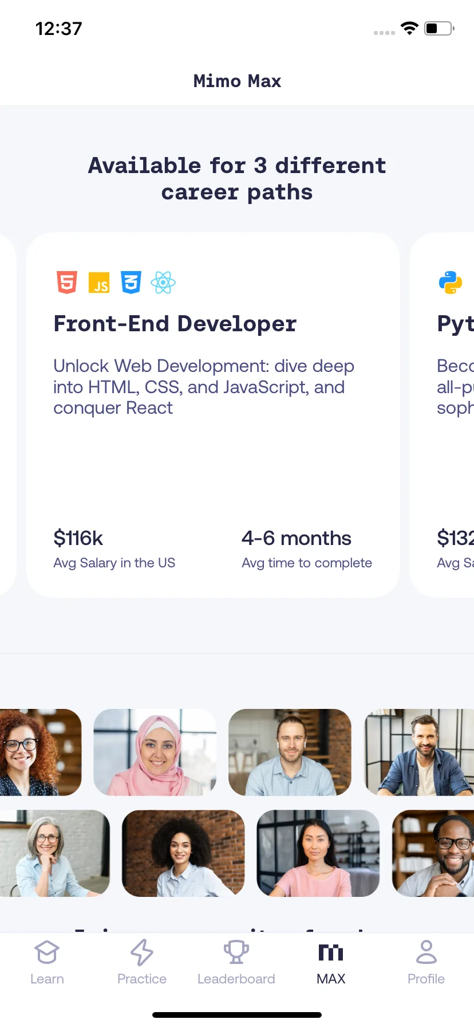Tap the CSS3 logo icon

click(131, 283)
